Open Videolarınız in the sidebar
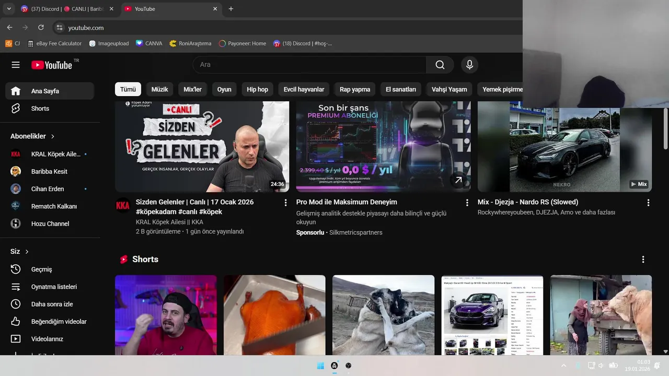This screenshot has height=376, width=669. pyautogui.click(x=50, y=339)
